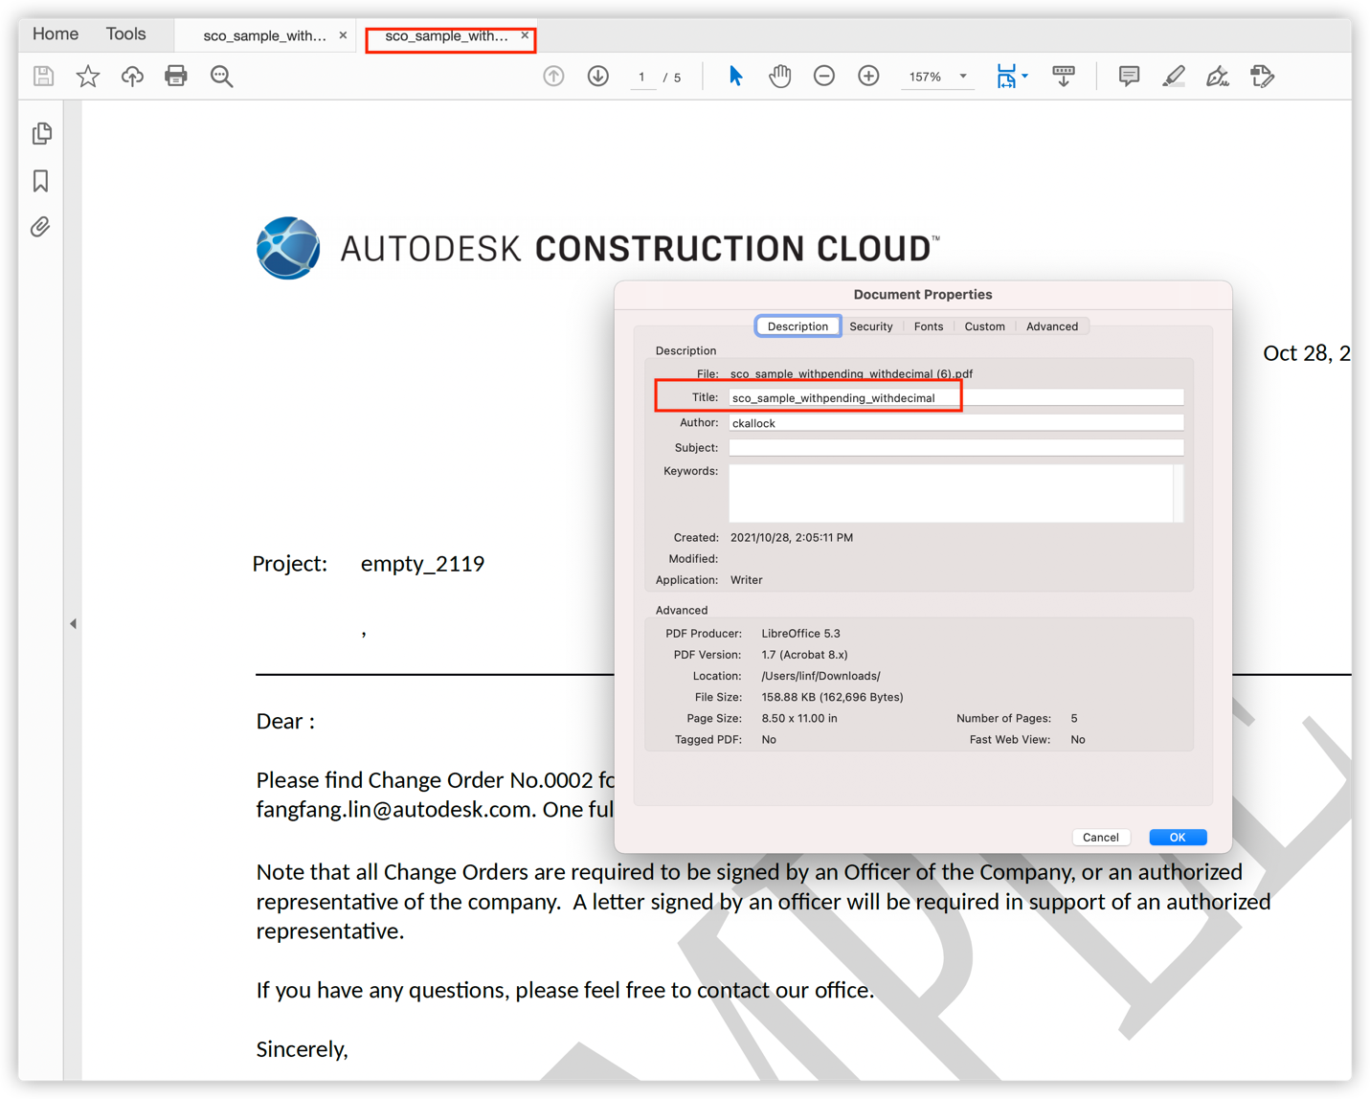Open the Fill & Sign pen tool
The height and width of the screenshot is (1099, 1370).
(x=1218, y=77)
